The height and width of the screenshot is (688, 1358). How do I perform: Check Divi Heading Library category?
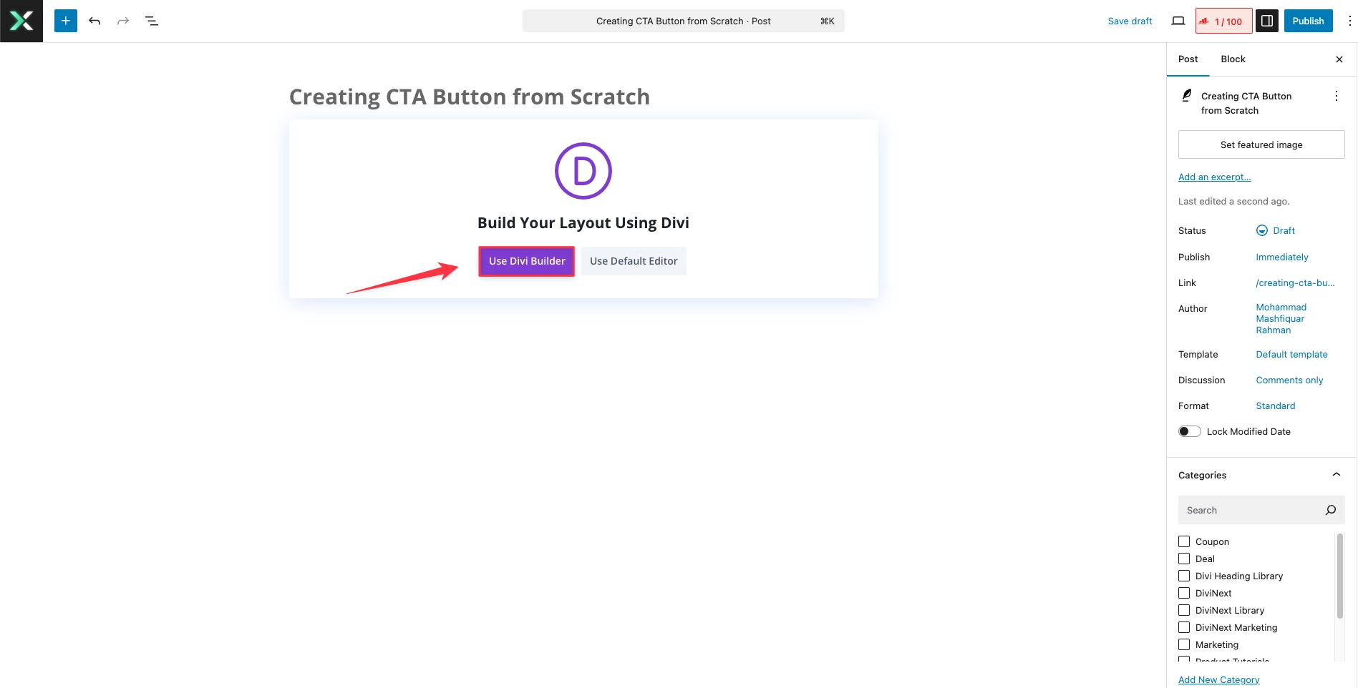(x=1184, y=576)
